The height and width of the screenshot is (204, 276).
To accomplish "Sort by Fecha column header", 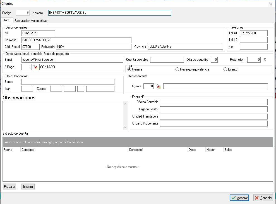I will [x=12, y=150].
